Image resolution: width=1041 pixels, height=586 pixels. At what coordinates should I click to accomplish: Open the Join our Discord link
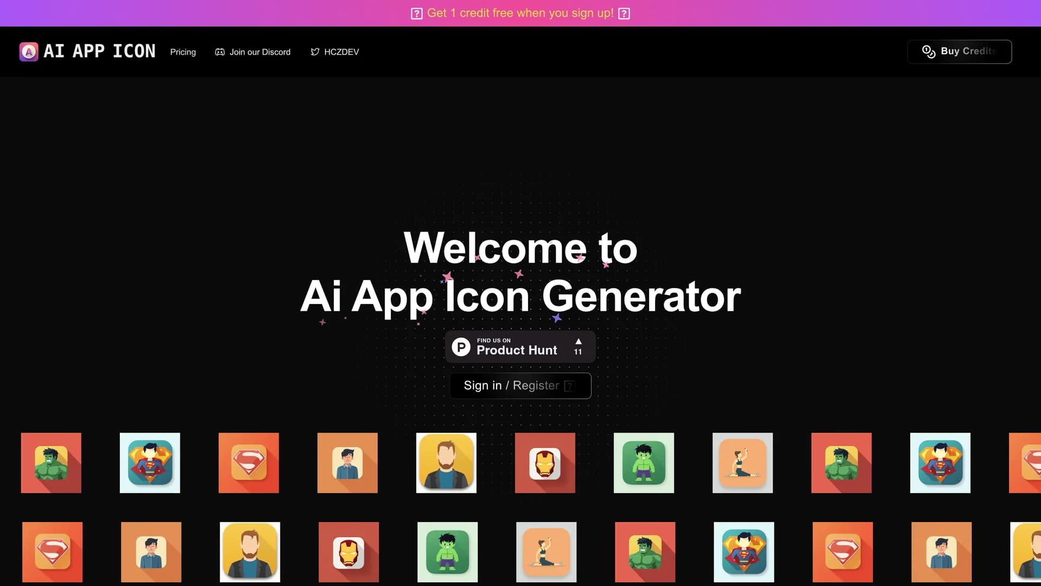pyautogui.click(x=253, y=52)
